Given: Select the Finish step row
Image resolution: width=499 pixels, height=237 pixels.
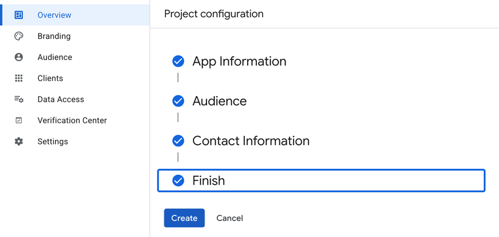Looking at the screenshot, I should (x=320, y=180).
